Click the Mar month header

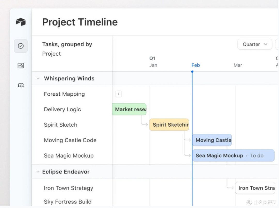coord(238,65)
